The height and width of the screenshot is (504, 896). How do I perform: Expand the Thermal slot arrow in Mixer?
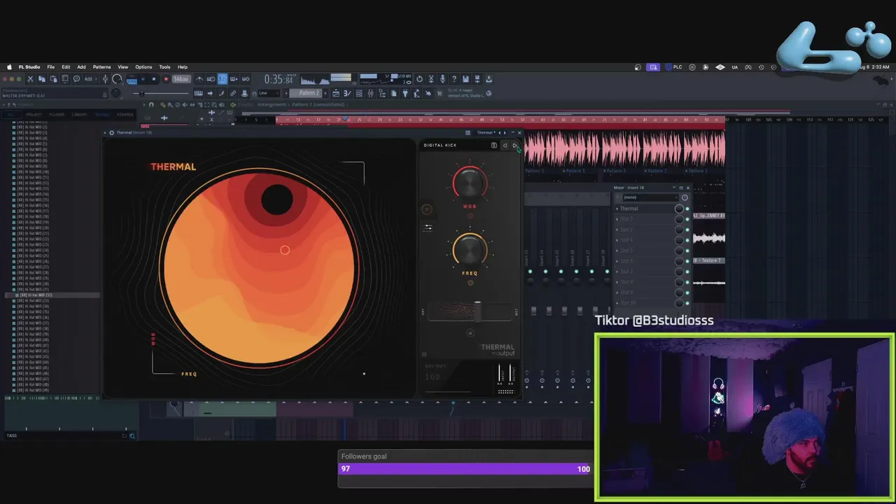[617, 209]
